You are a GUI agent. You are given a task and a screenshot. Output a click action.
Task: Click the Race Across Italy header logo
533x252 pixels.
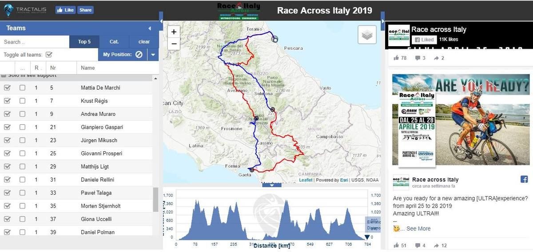(239, 10)
